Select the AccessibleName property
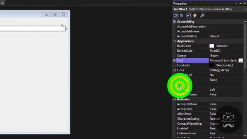 188,31
